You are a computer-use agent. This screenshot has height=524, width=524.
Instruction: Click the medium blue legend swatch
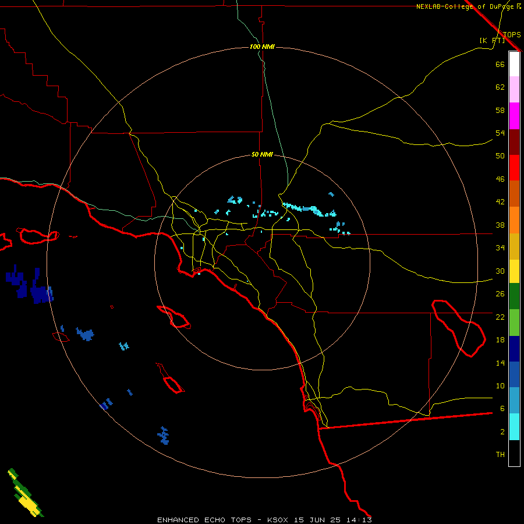(x=514, y=374)
